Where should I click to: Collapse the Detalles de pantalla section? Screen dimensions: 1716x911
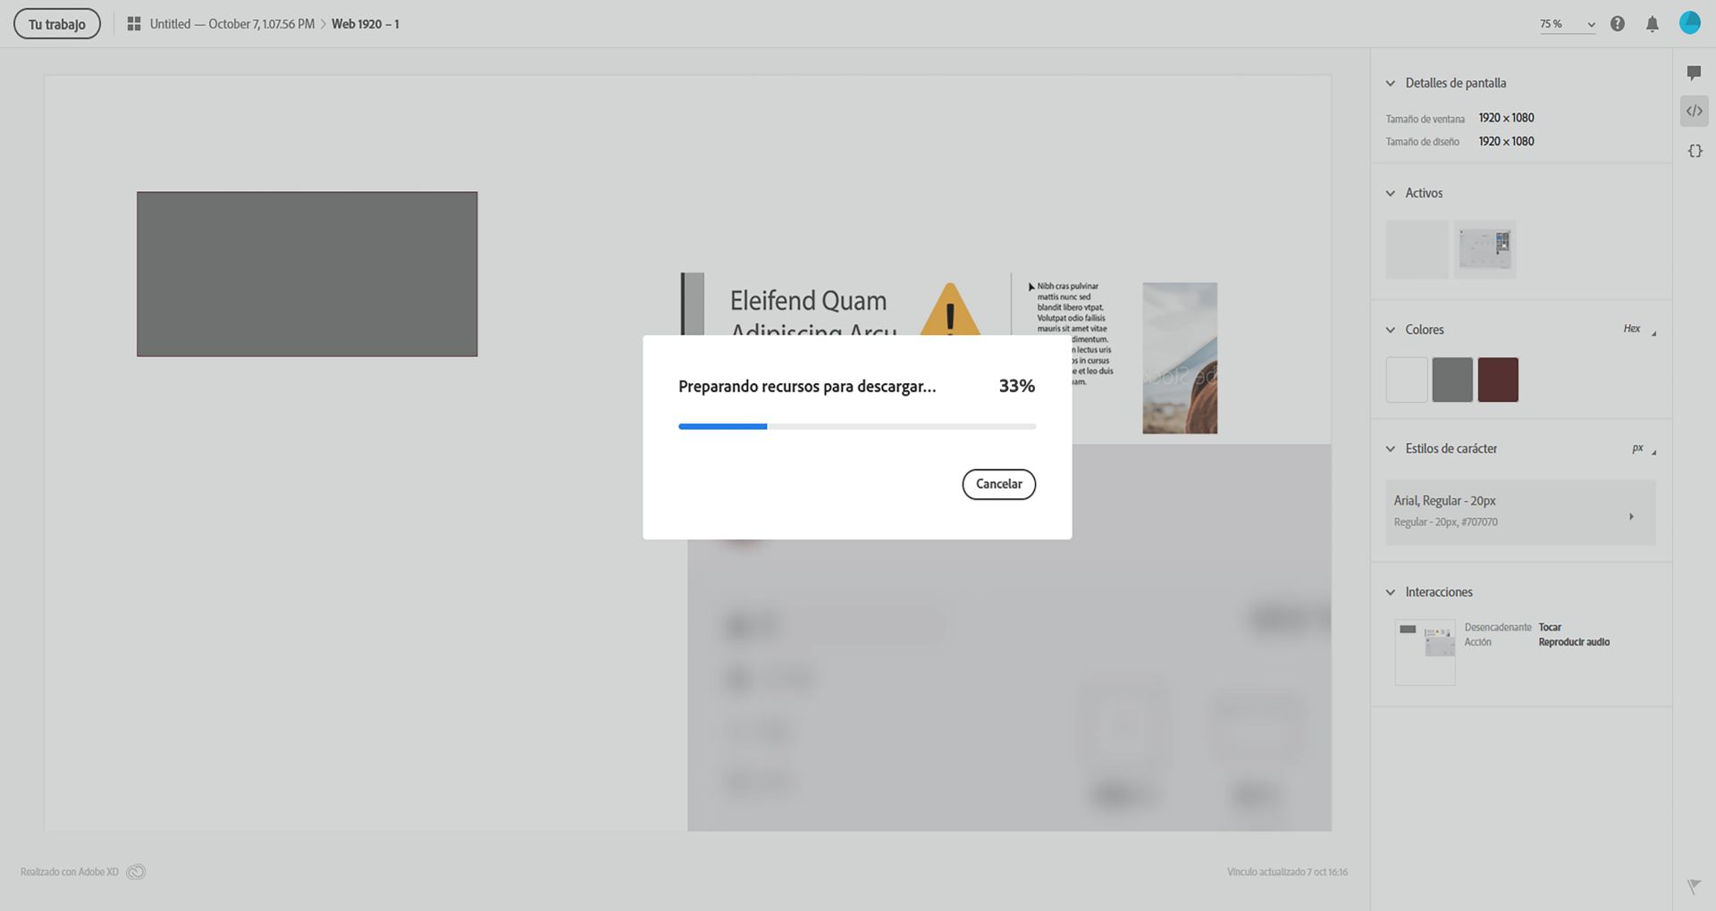tap(1390, 83)
